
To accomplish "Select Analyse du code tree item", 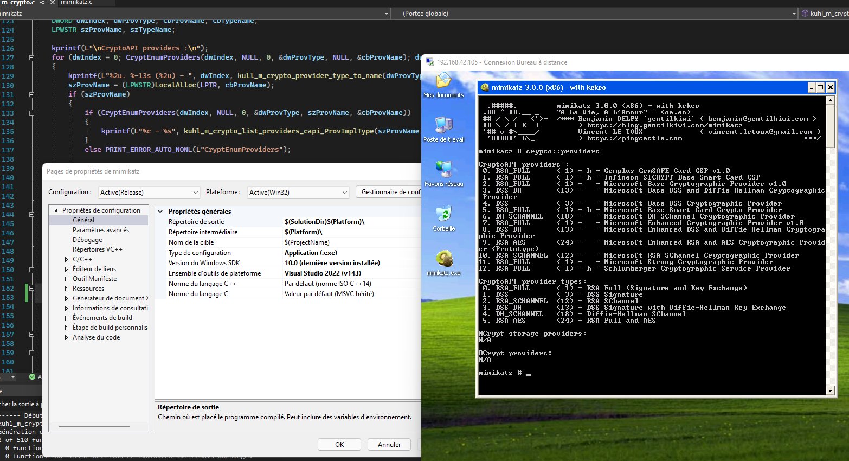I will coord(97,337).
